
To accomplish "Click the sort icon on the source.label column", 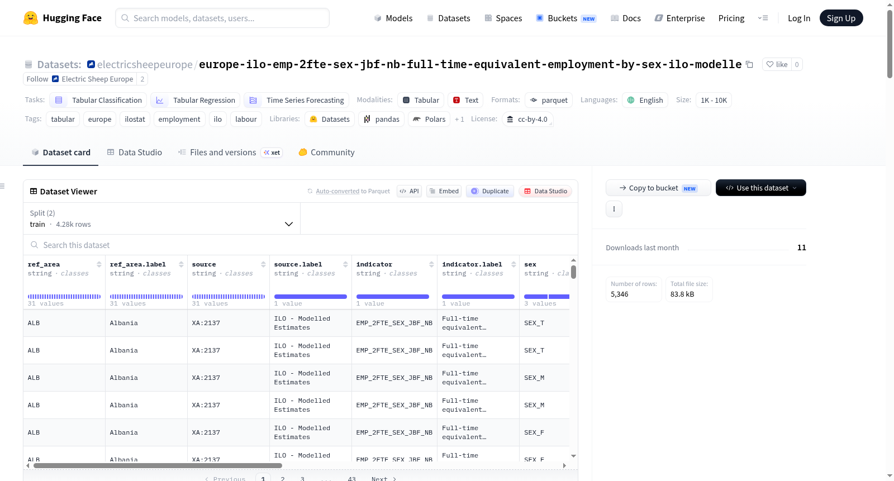I will (345, 264).
